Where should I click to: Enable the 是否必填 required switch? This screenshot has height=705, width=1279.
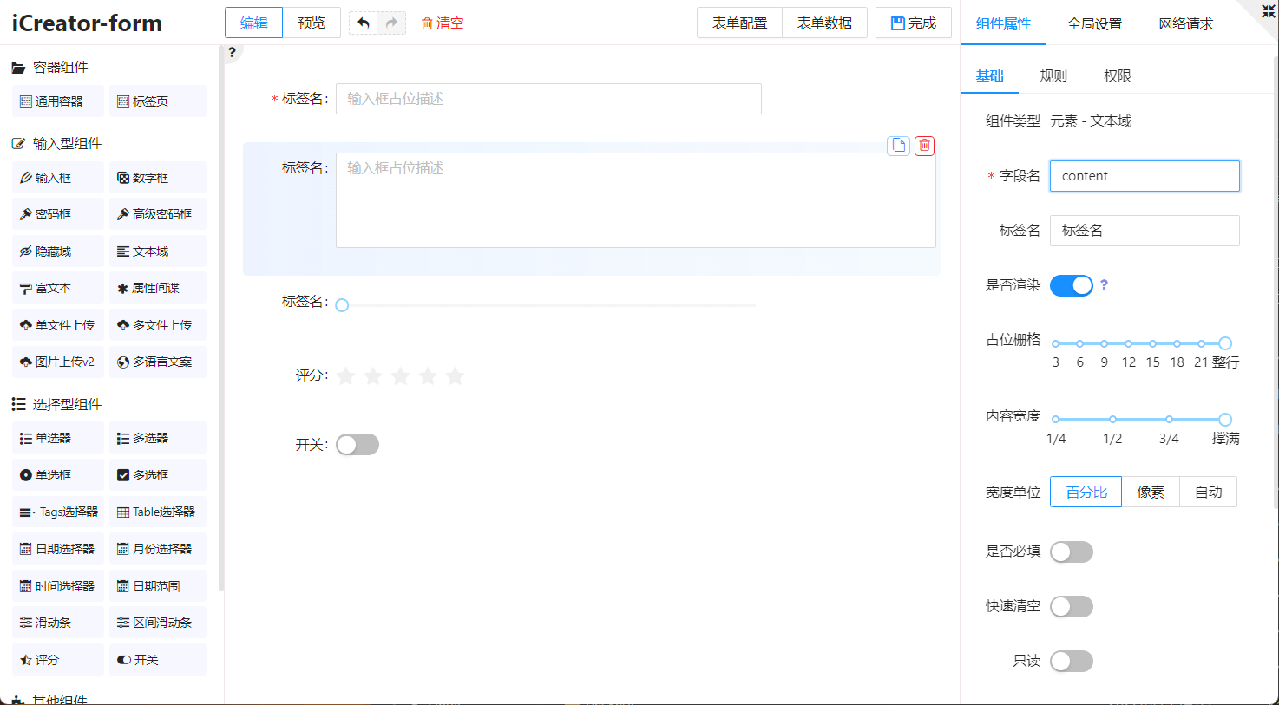[x=1071, y=552]
